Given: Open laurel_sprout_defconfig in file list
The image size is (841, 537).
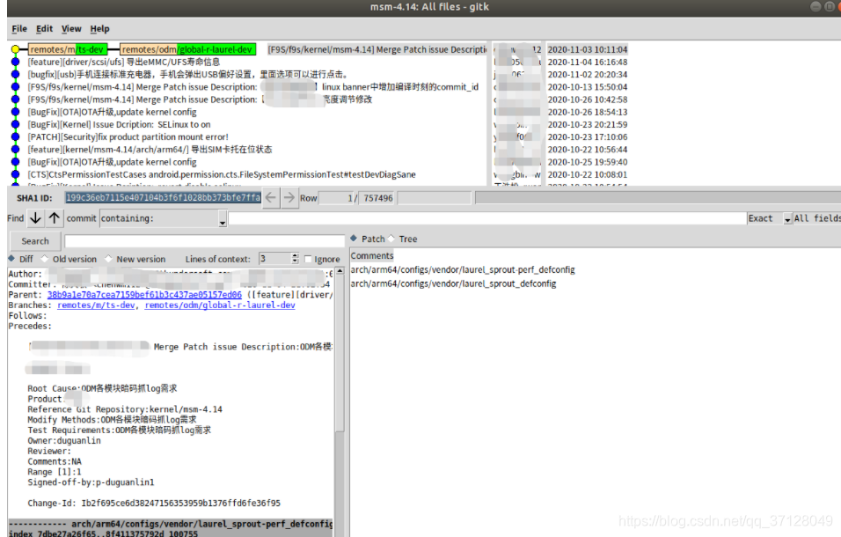Looking at the screenshot, I should coord(453,283).
